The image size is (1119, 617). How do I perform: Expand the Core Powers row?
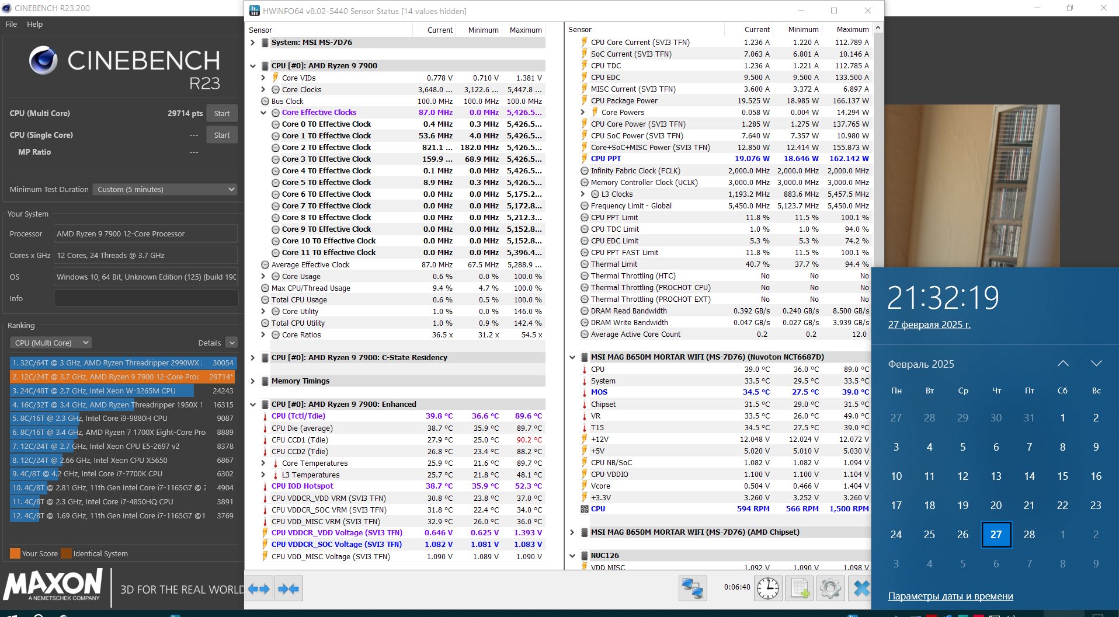pyautogui.click(x=583, y=112)
